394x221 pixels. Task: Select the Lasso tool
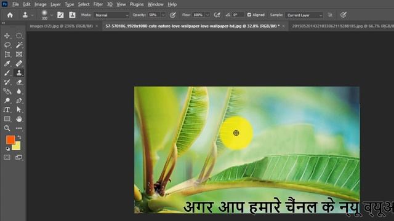pos(7,45)
